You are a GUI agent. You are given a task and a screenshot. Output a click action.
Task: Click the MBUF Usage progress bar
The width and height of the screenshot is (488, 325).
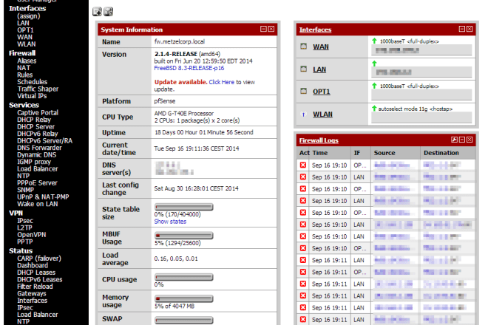pyautogui.click(x=184, y=236)
